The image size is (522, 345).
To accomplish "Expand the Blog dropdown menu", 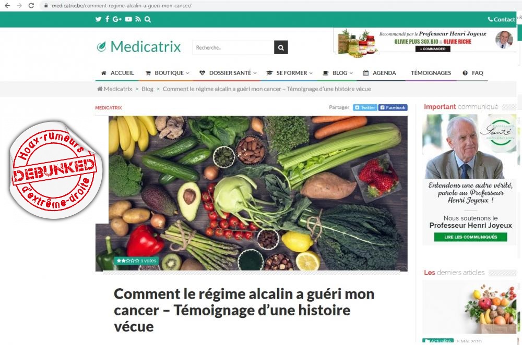I will click(338, 73).
